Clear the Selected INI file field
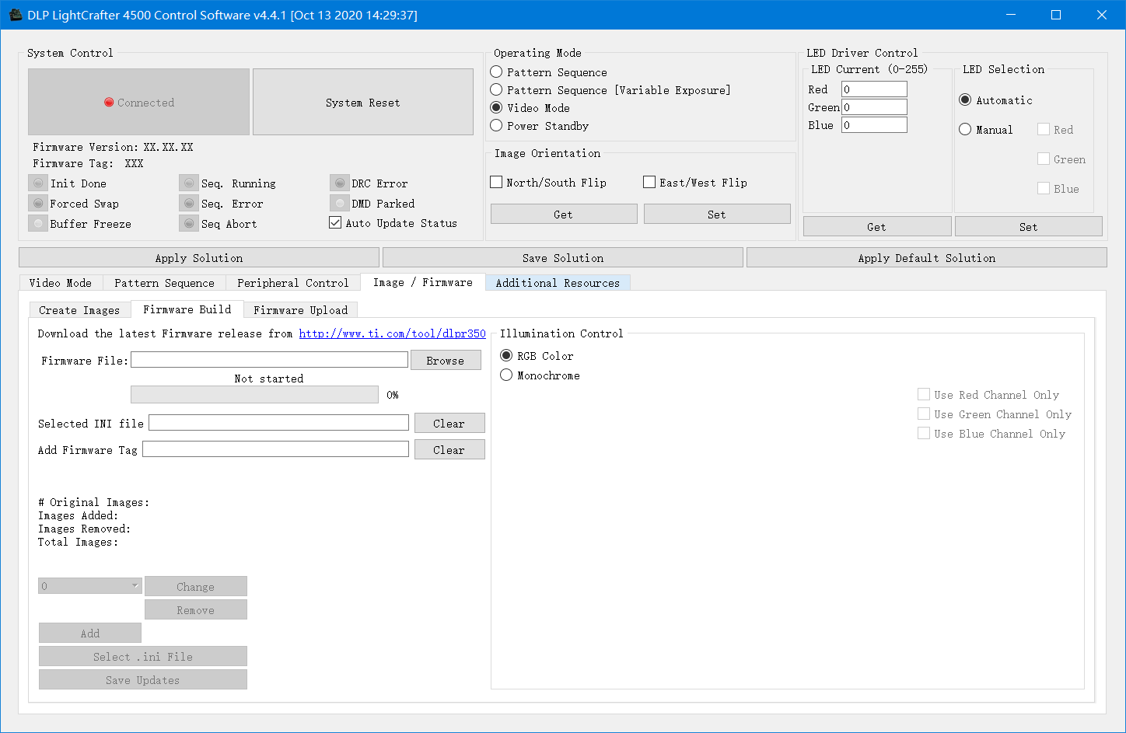The height and width of the screenshot is (733, 1126). pyautogui.click(x=449, y=423)
